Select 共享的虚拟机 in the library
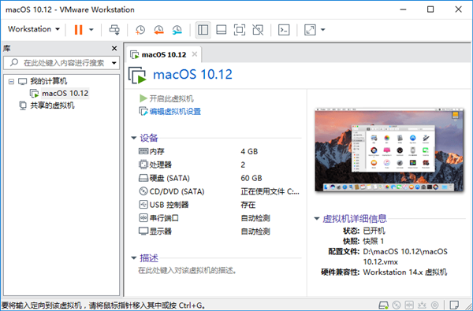 coord(52,106)
